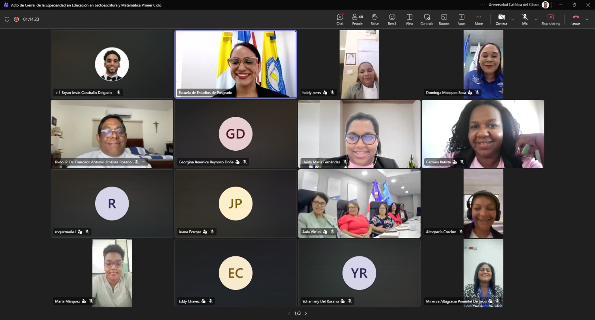595x320 pixels.
Task: Open the Chat panel
Action: coord(340,19)
